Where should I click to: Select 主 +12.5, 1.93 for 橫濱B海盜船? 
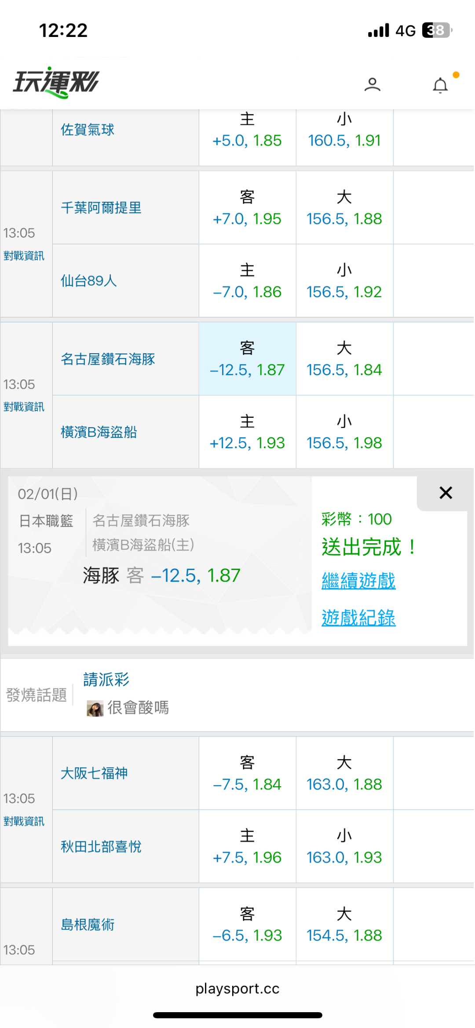(x=247, y=432)
